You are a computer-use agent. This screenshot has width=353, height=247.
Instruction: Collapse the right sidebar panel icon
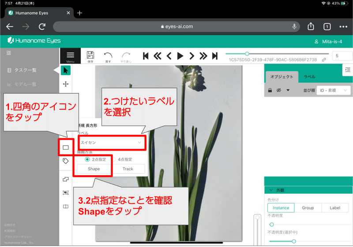tap(348, 70)
